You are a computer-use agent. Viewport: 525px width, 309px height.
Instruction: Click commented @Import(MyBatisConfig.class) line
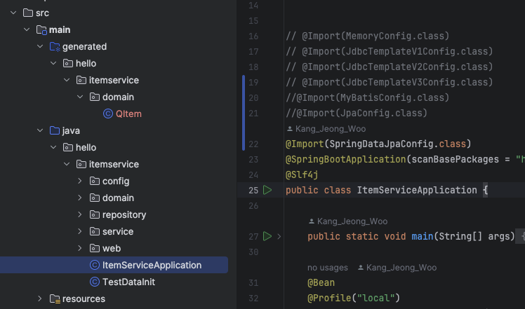367,97
